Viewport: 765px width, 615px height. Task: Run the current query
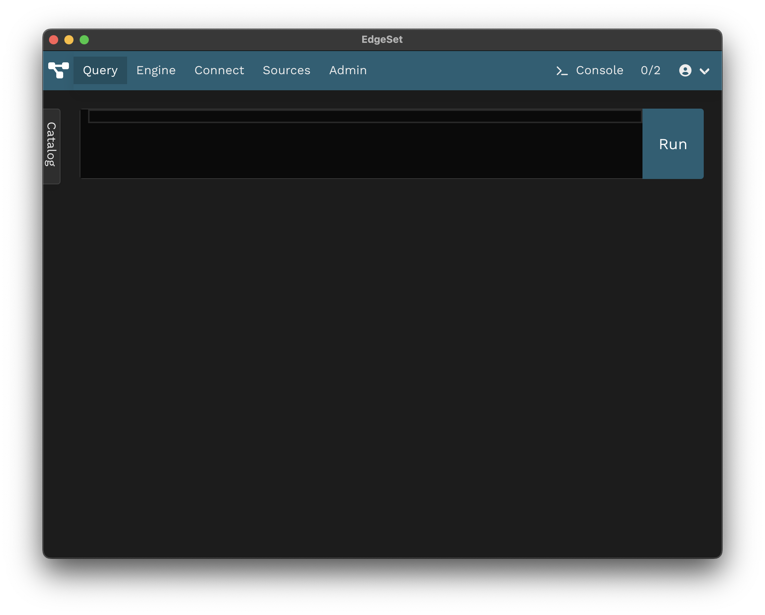(x=673, y=144)
